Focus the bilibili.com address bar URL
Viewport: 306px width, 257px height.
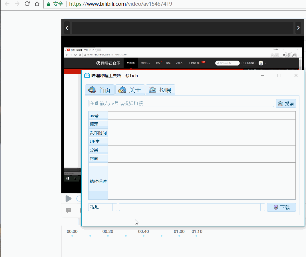point(121,4)
